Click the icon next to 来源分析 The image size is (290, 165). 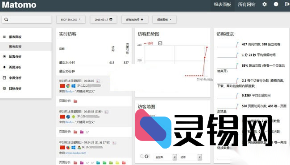pos(4,78)
